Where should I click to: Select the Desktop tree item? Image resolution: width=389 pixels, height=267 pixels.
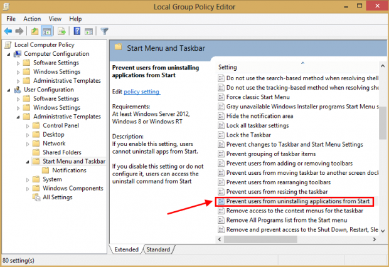click(x=53, y=135)
